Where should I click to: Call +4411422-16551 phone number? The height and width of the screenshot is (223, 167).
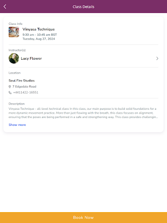pyautogui.click(x=26, y=92)
